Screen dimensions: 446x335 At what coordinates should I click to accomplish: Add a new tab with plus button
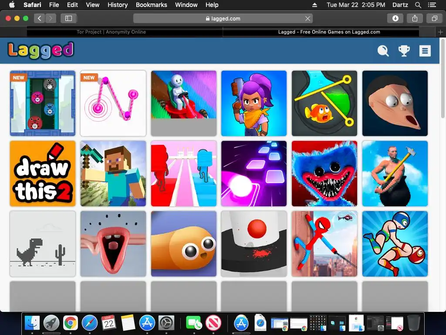tap(441, 32)
